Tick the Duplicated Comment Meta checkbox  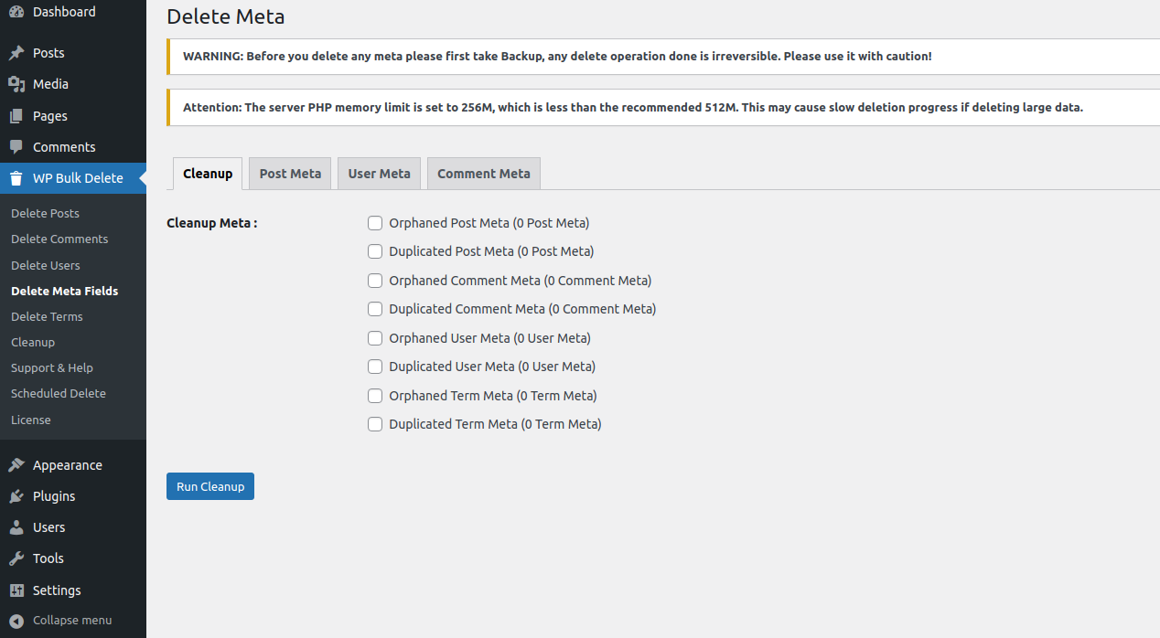click(x=375, y=309)
